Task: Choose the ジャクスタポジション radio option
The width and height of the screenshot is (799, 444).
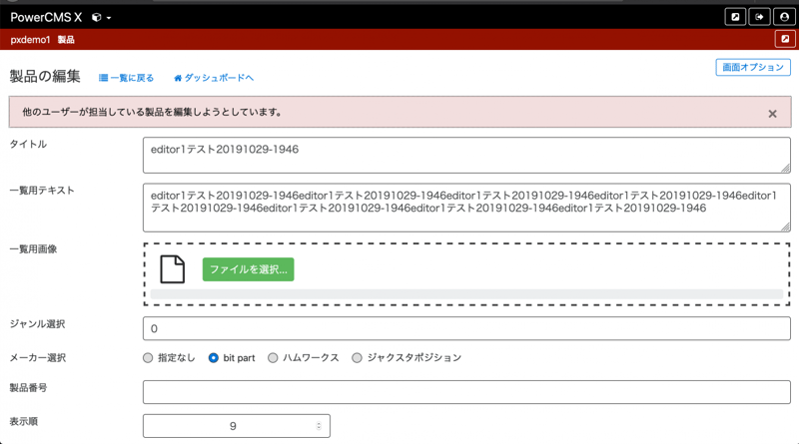Action: pyautogui.click(x=357, y=357)
